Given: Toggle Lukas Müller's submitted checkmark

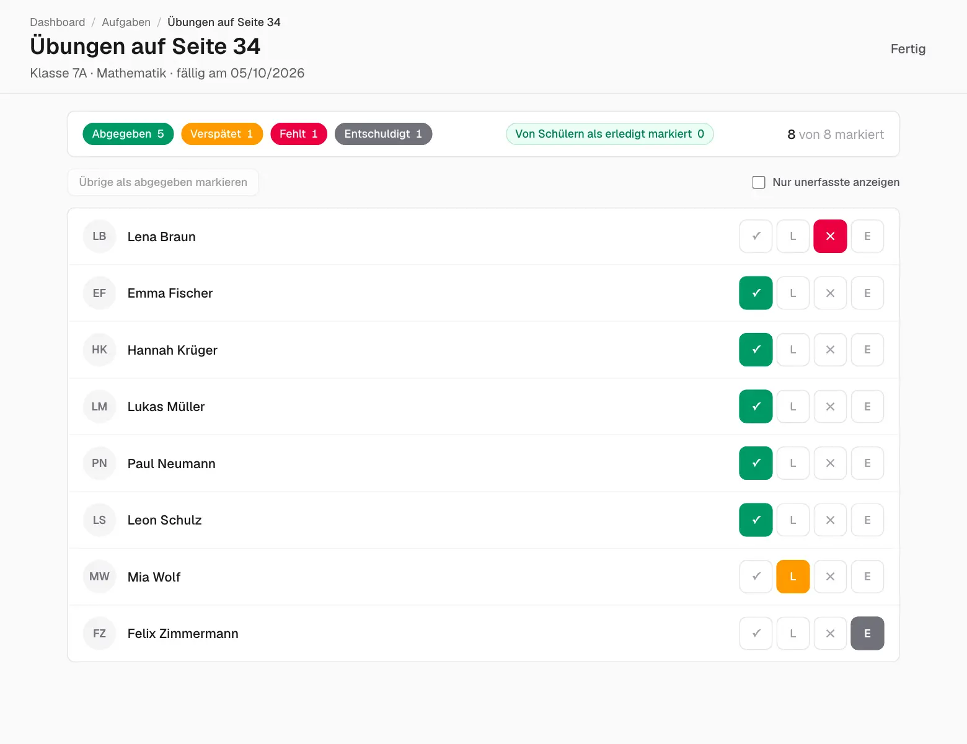Looking at the screenshot, I should pos(756,407).
